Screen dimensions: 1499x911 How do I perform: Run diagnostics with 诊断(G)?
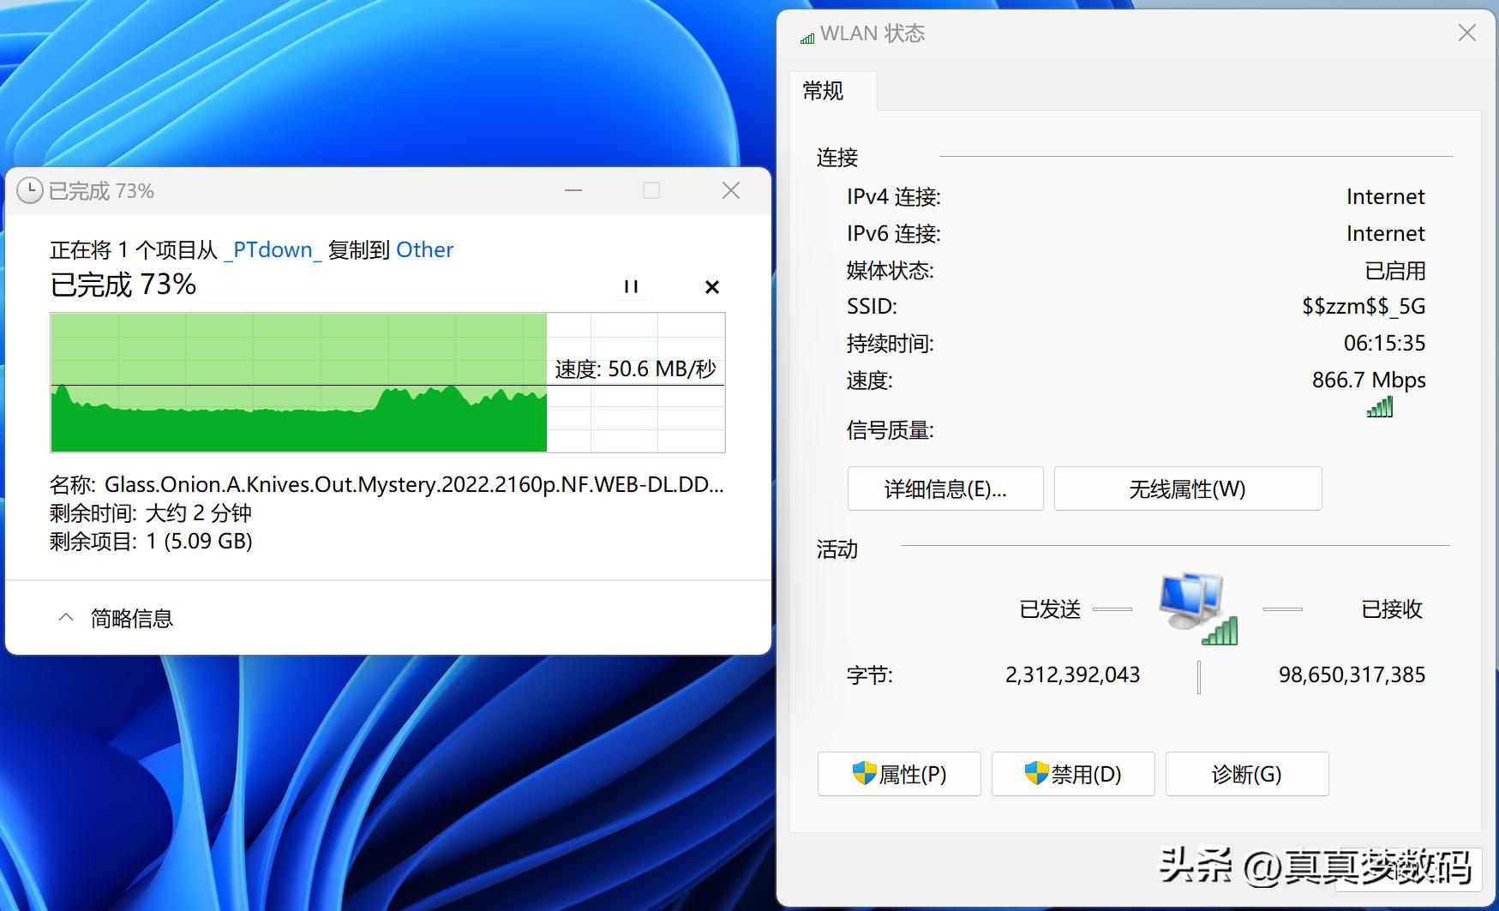(1245, 774)
